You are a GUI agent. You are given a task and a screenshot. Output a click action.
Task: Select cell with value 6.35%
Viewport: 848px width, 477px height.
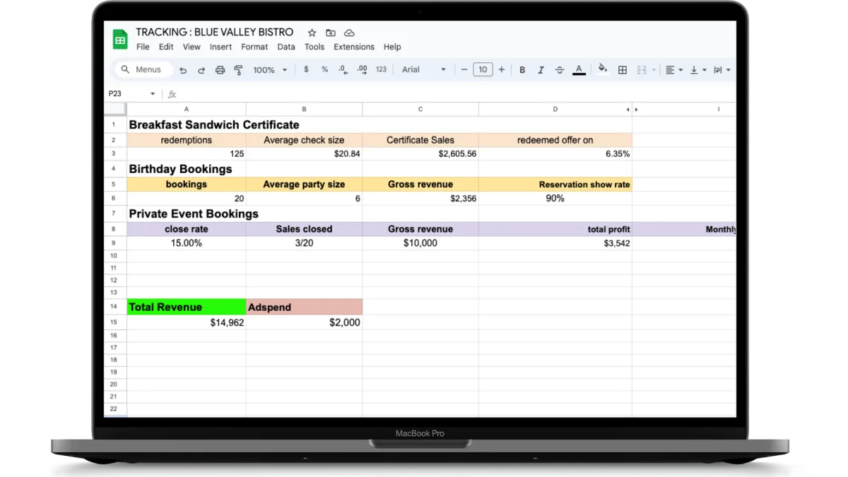pos(555,154)
